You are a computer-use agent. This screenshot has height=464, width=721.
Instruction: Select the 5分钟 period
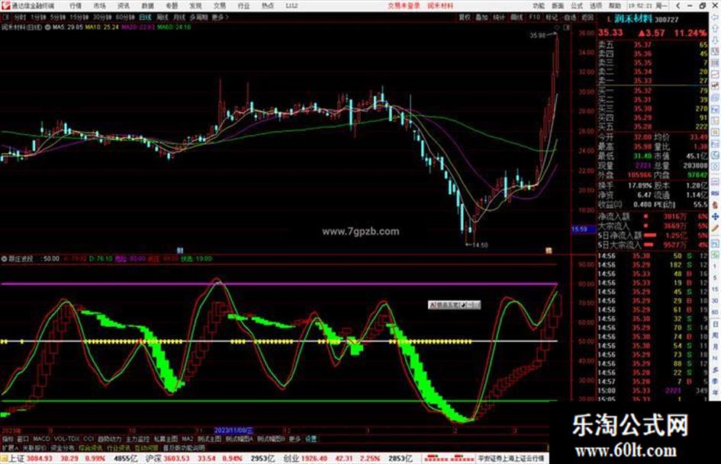58,17
